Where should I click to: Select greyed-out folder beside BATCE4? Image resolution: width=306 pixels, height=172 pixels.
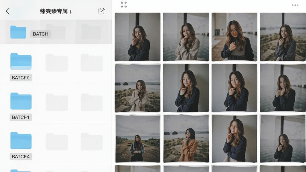tap(57, 142)
